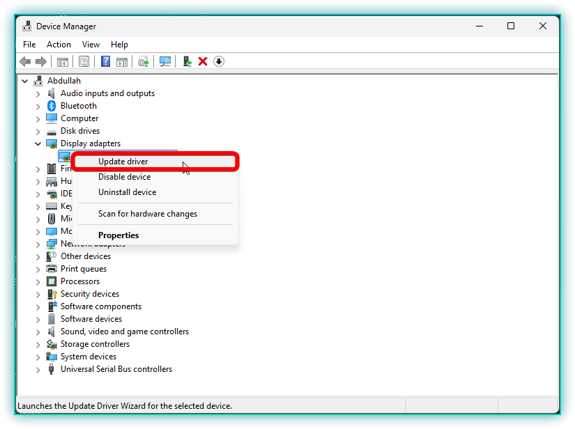The height and width of the screenshot is (429, 575).
Task: Expand Universal Serial Bus controllers chevron
Action: click(38, 370)
